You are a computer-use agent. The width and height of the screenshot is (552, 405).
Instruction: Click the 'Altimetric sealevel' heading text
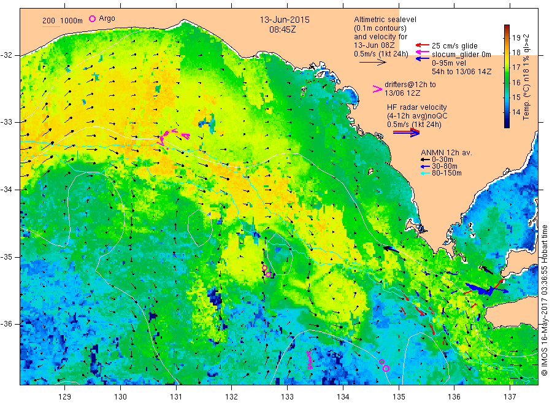(385, 20)
